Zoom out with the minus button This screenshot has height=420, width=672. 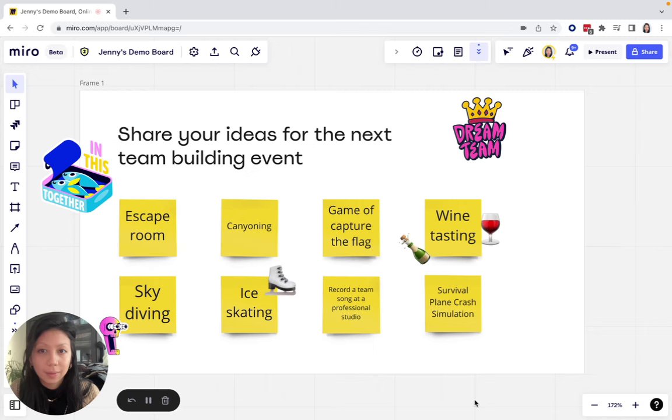tap(594, 405)
